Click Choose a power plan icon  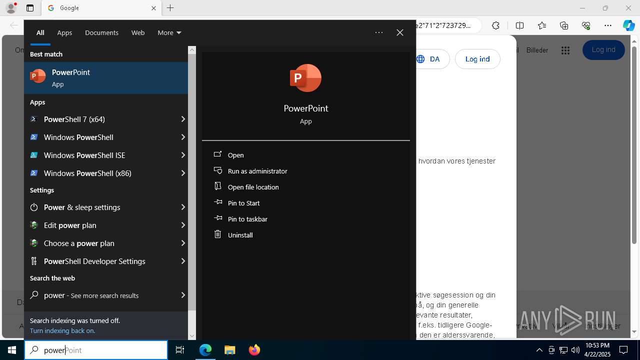pos(34,243)
